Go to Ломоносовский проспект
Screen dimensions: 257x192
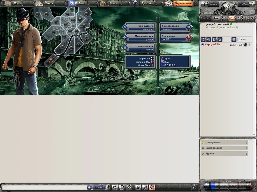tap(175, 27)
